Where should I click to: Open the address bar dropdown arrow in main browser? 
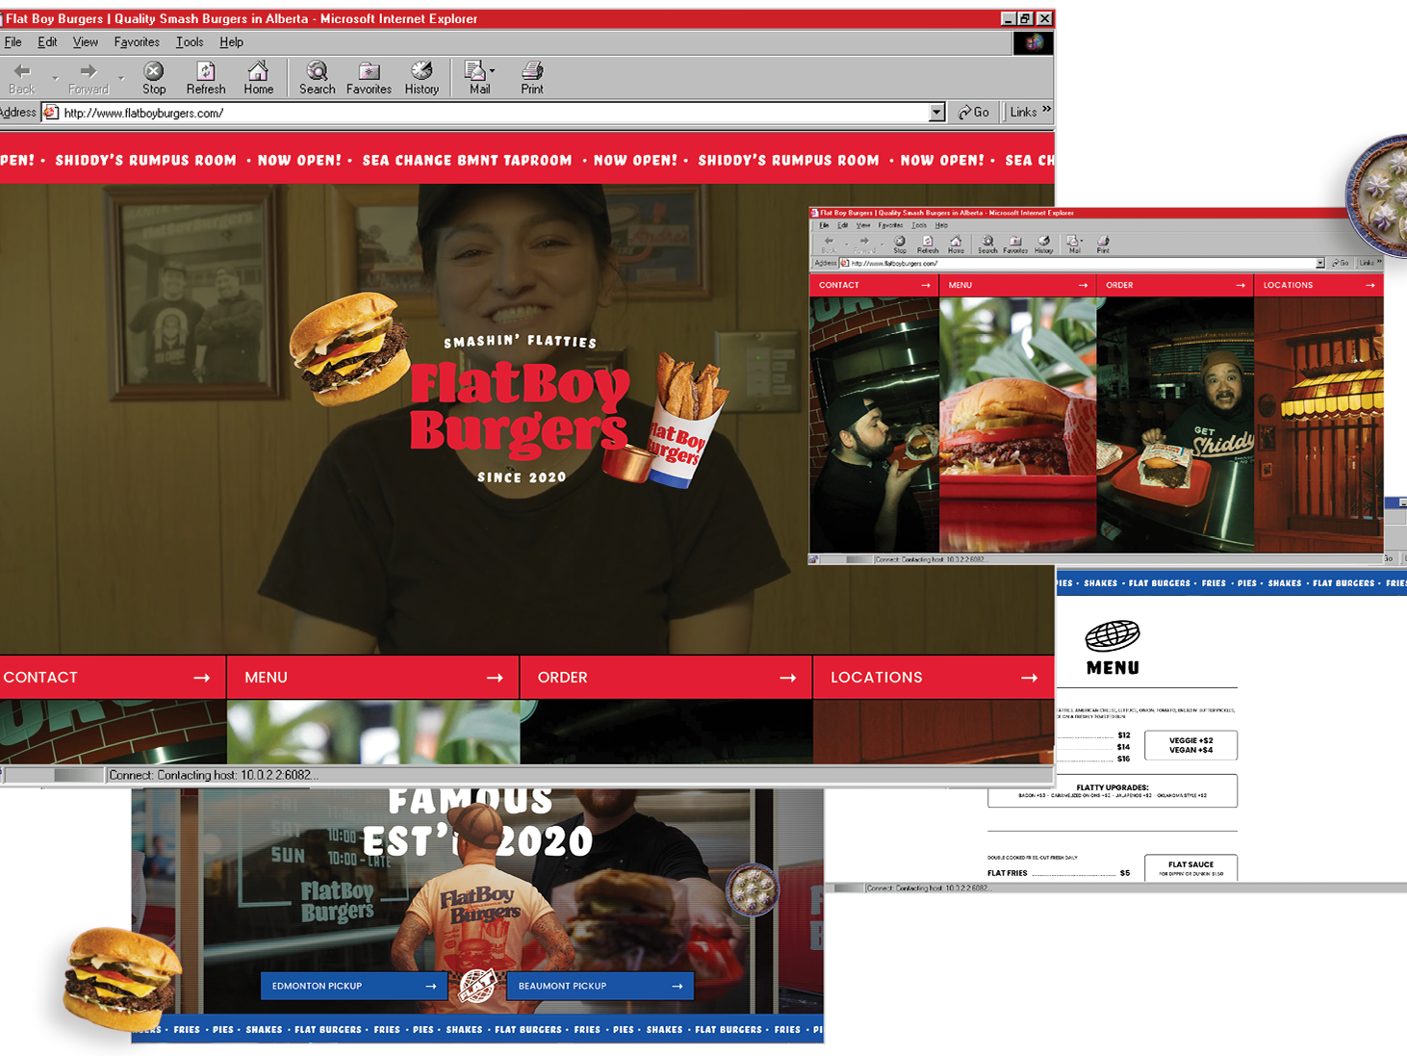pyautogui.click(x=936, y=113)
